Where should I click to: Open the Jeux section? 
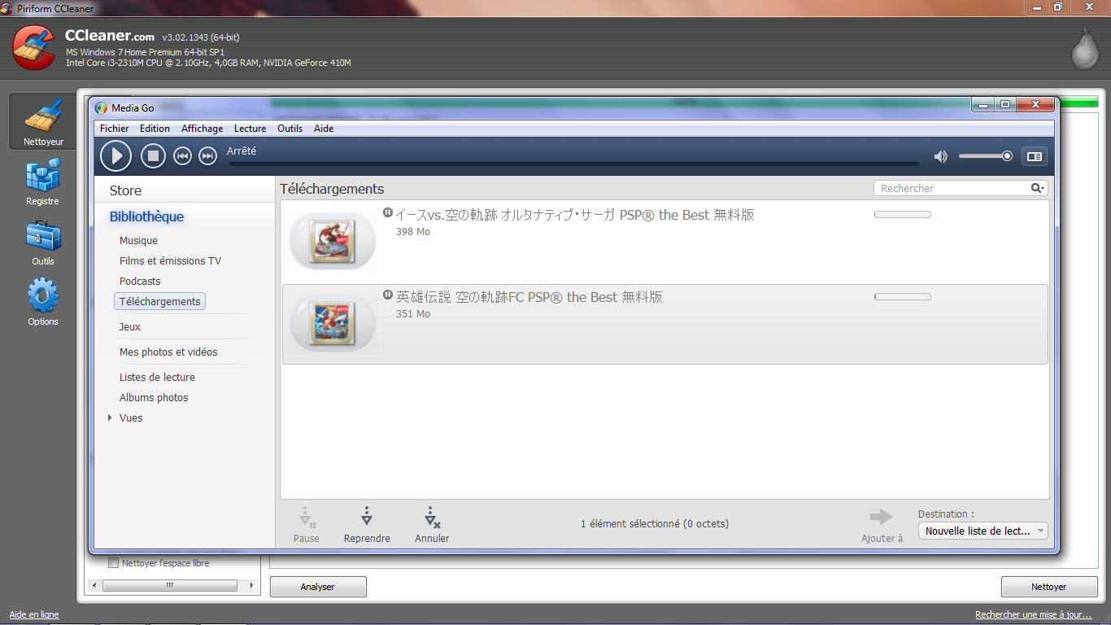pyautogui.click(x=129, y=327)
